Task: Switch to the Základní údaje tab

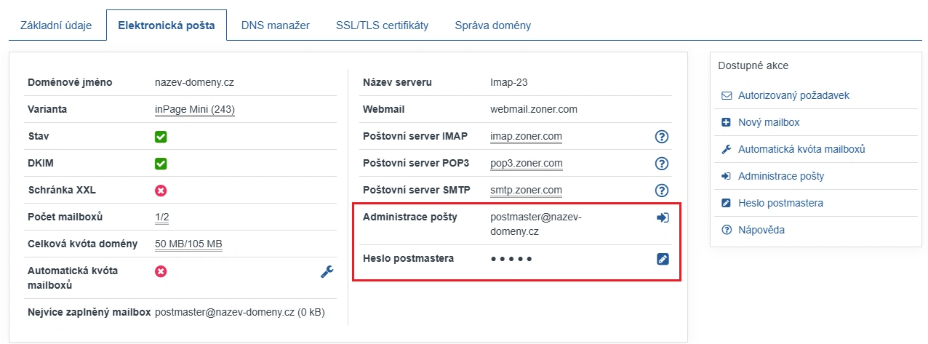Action: coord(56,25)
